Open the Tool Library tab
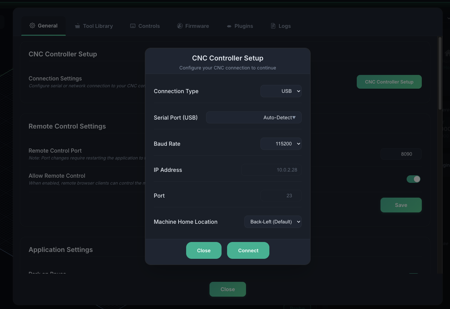The height and width of the screenshot is (309, 450). (x=94, y=26)
